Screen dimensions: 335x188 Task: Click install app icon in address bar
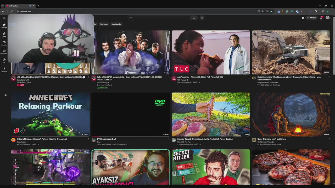259,11
